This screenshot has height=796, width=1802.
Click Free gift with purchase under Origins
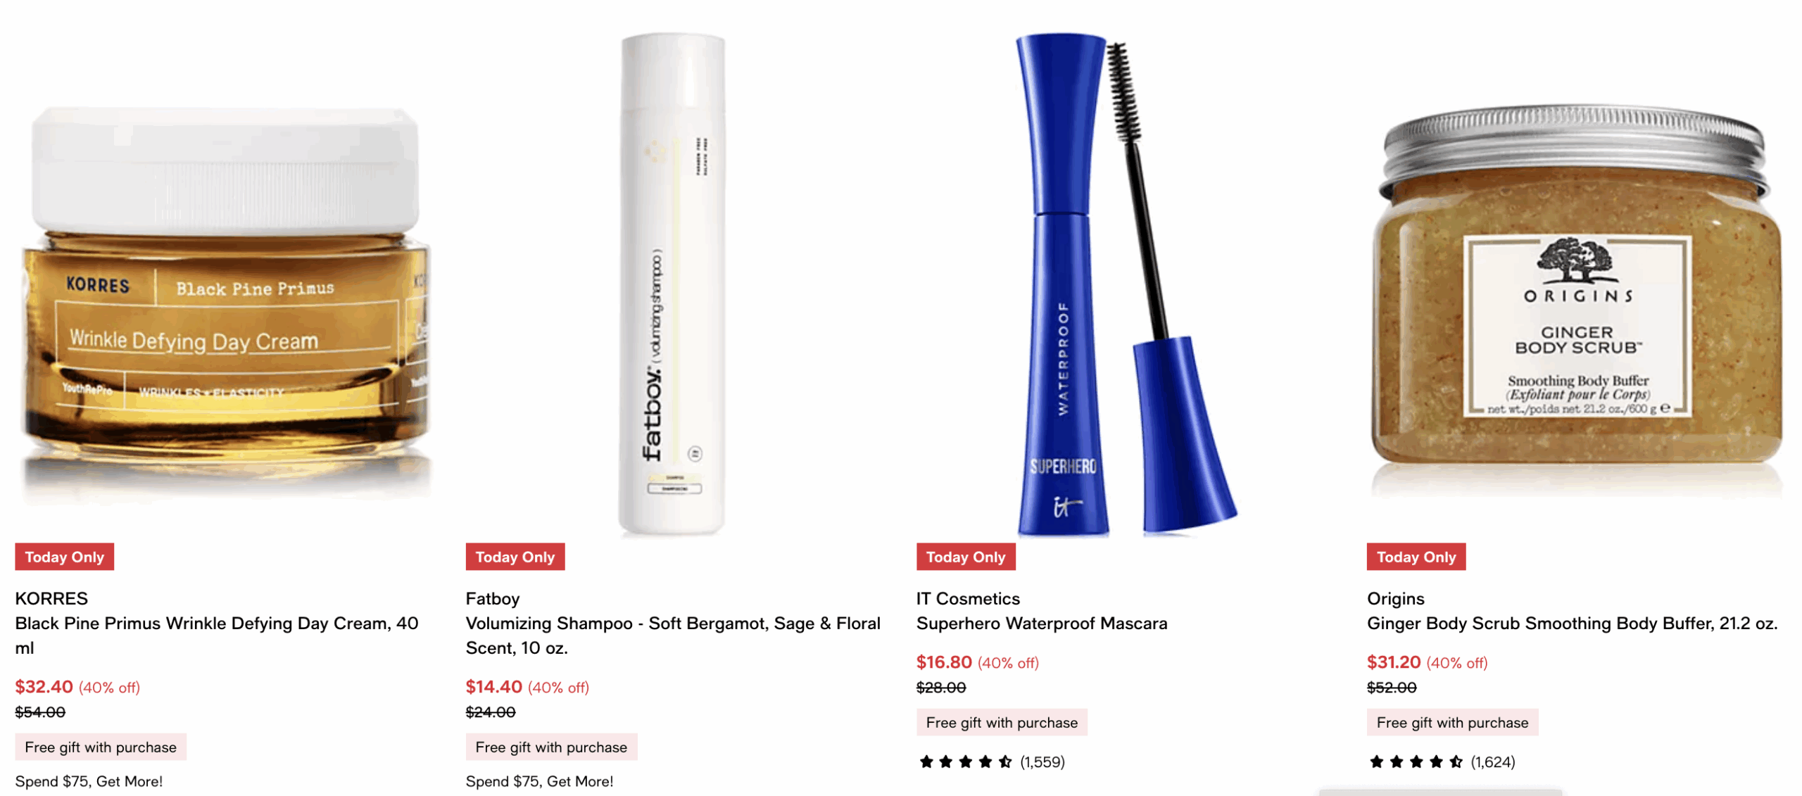pyautogui.click(x=1452, y=722)
